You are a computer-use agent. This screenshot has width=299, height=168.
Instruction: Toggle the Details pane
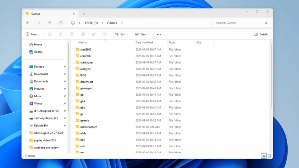[x=261, y=34]
